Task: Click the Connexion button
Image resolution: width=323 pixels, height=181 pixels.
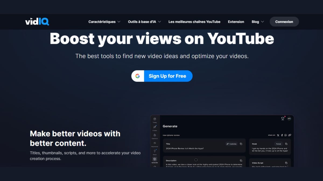Action: tap(284, 22)
